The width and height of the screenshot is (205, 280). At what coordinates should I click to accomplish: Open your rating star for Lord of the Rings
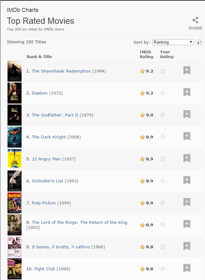click(163, 225)
